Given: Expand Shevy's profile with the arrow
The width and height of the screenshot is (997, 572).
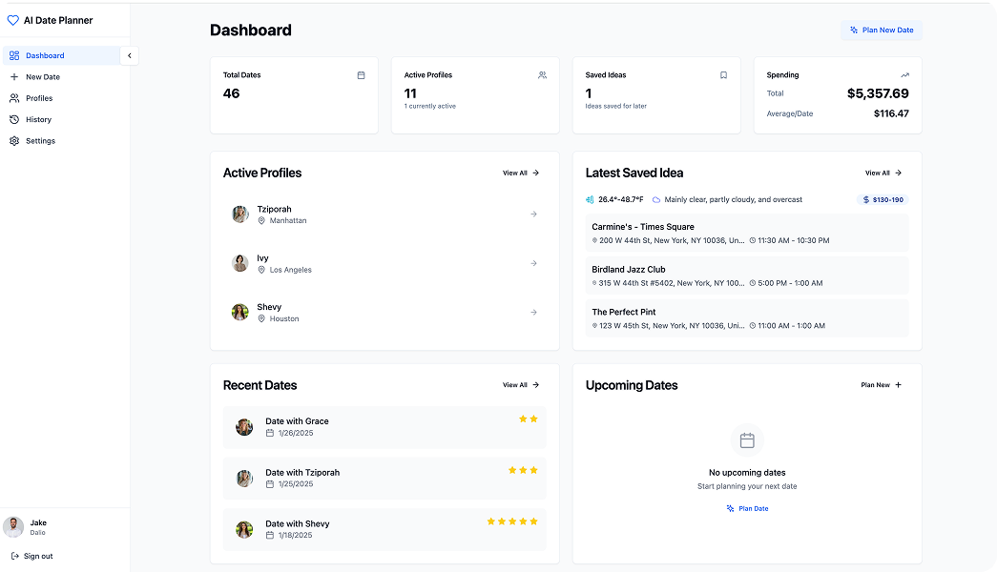Looking at the screenshot, I should tap(532, 312).
